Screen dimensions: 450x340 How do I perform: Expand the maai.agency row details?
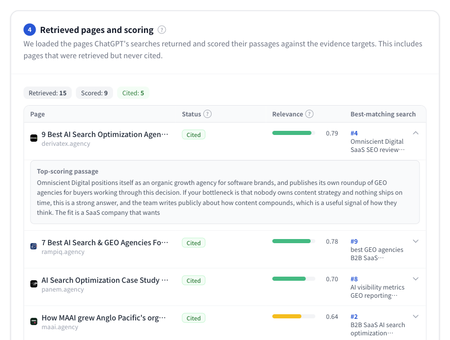(415, 316)
